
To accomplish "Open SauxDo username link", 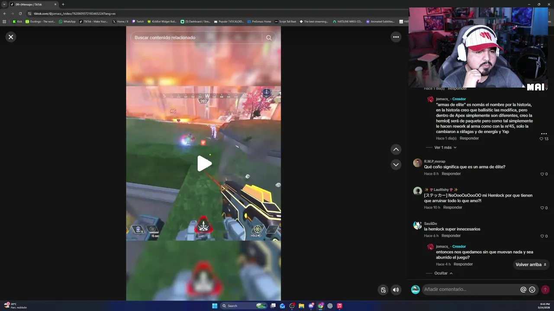I will pos(430,224).
